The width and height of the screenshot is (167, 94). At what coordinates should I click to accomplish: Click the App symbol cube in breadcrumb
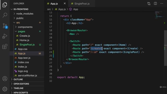click(70, 9)
